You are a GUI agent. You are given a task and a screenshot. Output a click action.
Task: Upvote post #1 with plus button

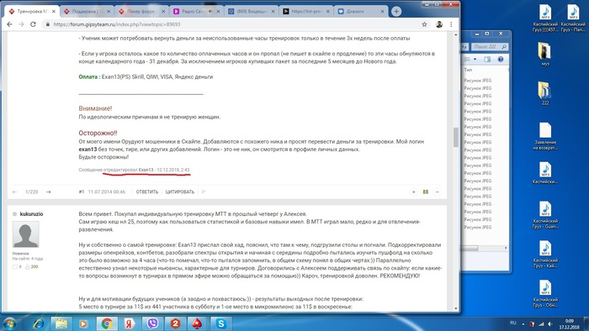[x=414, y=192]
